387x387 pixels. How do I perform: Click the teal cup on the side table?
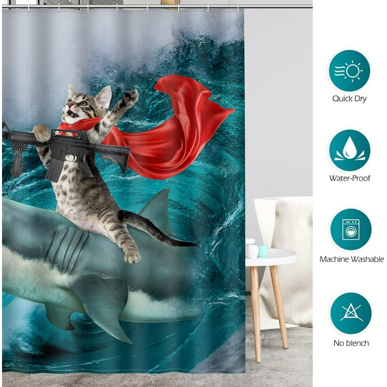coord(263,251)
